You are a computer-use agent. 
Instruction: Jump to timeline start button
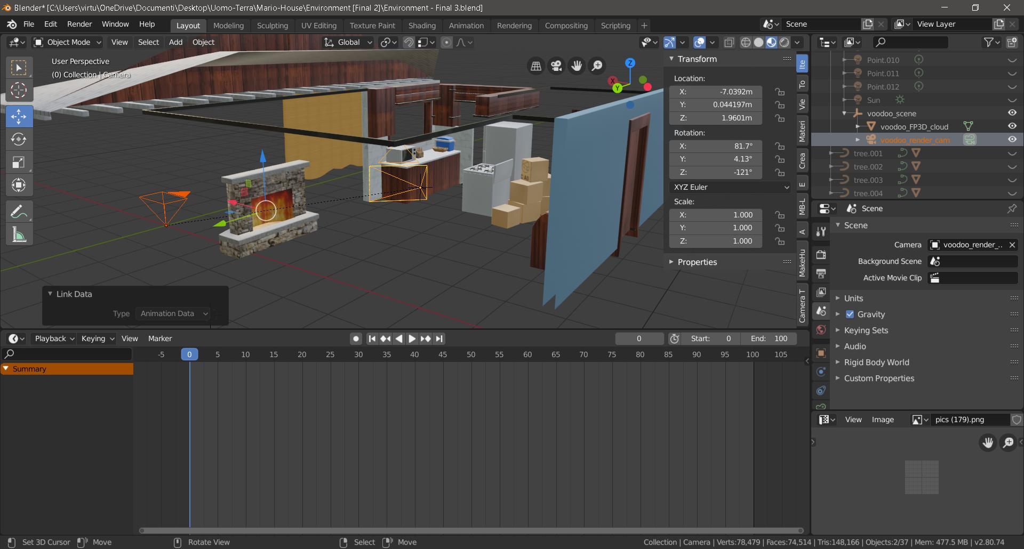click(372, 338)
